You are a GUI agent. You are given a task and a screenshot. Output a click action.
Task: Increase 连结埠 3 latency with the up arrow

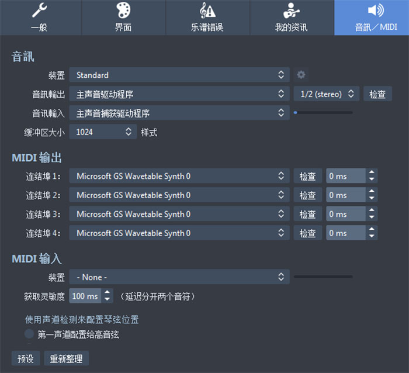coord(372,210)
